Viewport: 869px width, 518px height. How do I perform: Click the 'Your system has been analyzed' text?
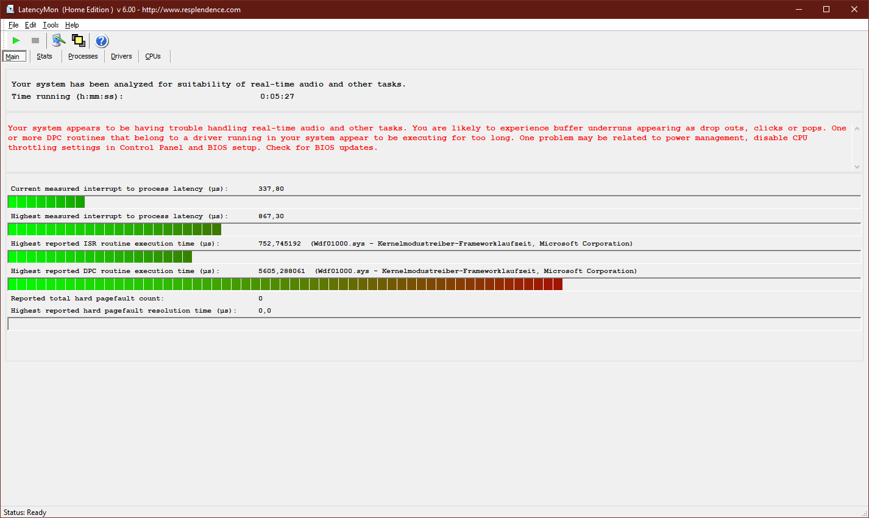coord(208,84)
